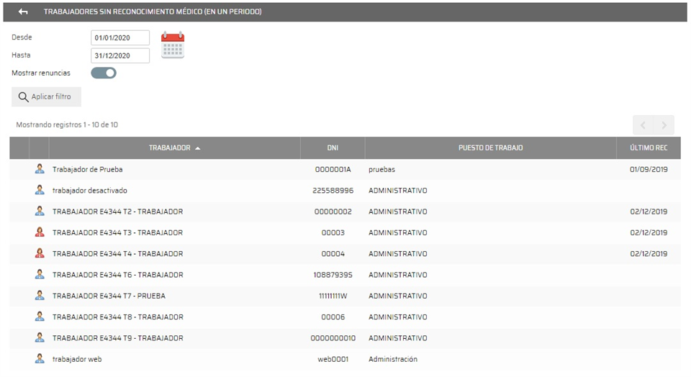Select TRABAJADOR E4344 T2 - TRABAJADOR name
The height and width of the screenshot is (377, 691).
coord(117,212)
